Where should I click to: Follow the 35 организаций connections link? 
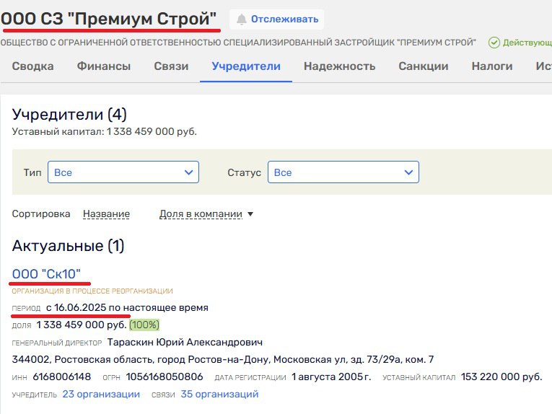[x=219, y=395]
